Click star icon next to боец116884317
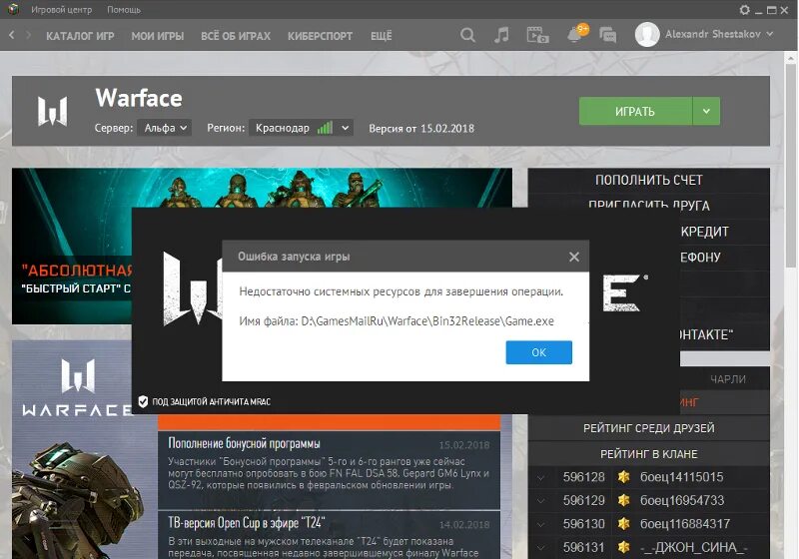This screenshot has width=799, height=559. tap(623, 524)
